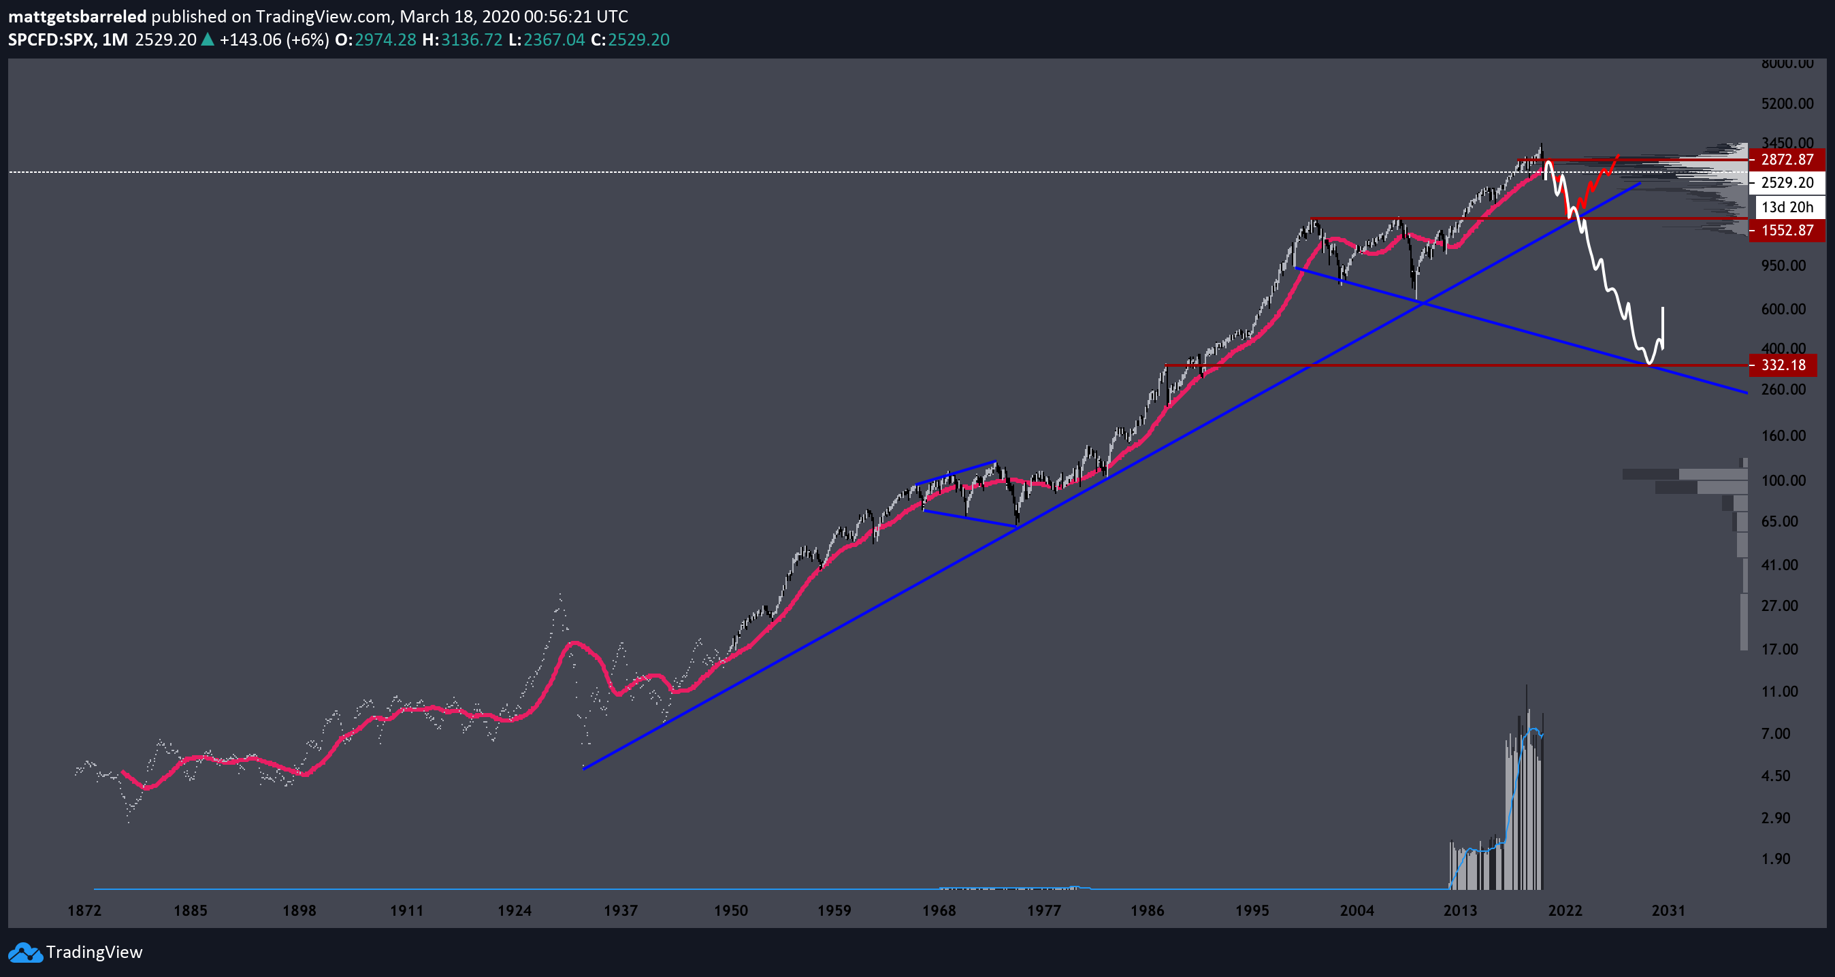The height and width of the screenshot is (977, 1835).
Task: Click the 1885 label on the time axis
Action: coord(190,910)
